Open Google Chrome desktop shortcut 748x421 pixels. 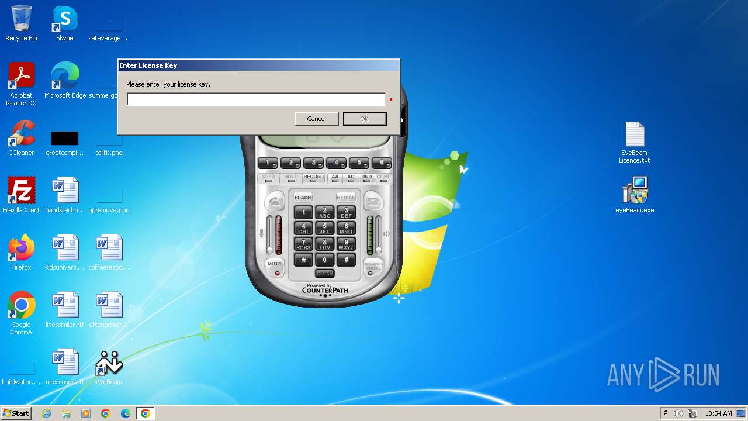(21, 314)
